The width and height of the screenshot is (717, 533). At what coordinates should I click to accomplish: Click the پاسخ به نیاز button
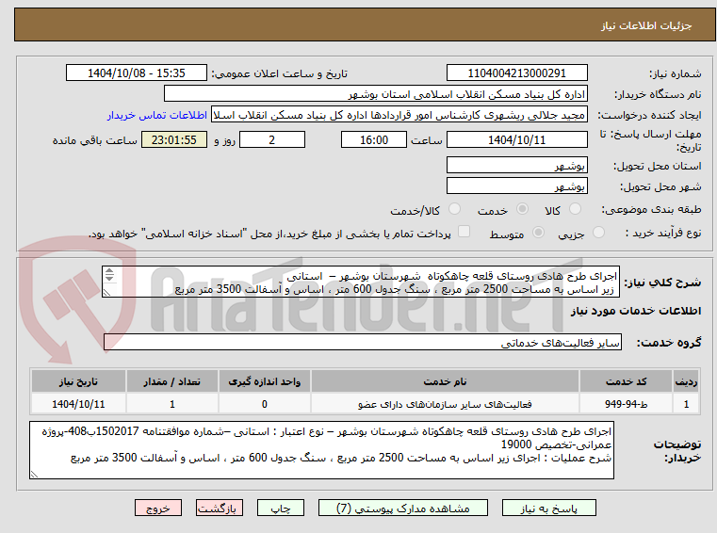(548, 508)
